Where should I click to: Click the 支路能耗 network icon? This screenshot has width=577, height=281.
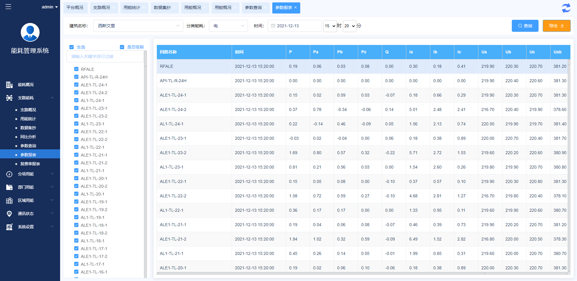(x=9, y=98)
